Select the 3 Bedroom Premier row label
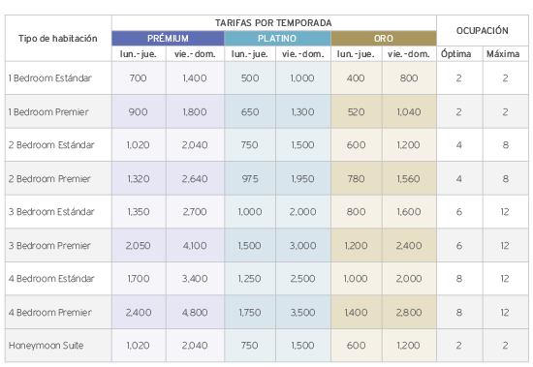The height and width of the screenshot is (367, 533). 49,246
